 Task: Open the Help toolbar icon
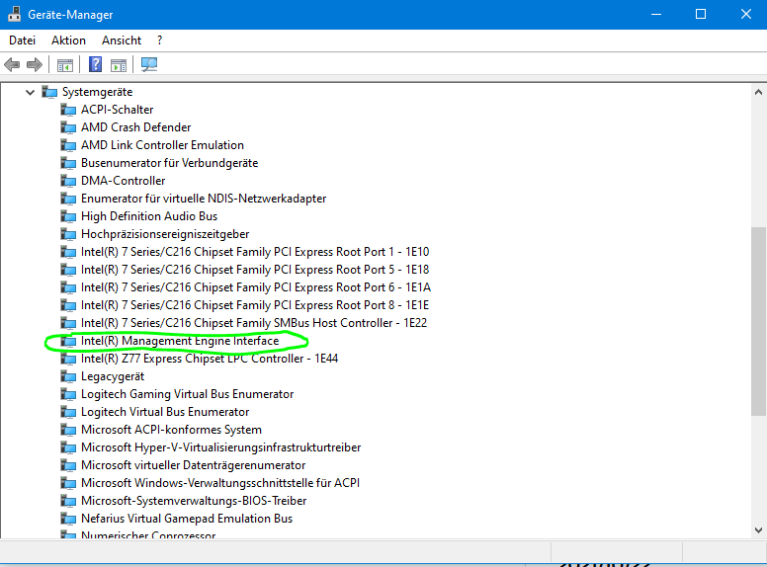tap(96, 64)
